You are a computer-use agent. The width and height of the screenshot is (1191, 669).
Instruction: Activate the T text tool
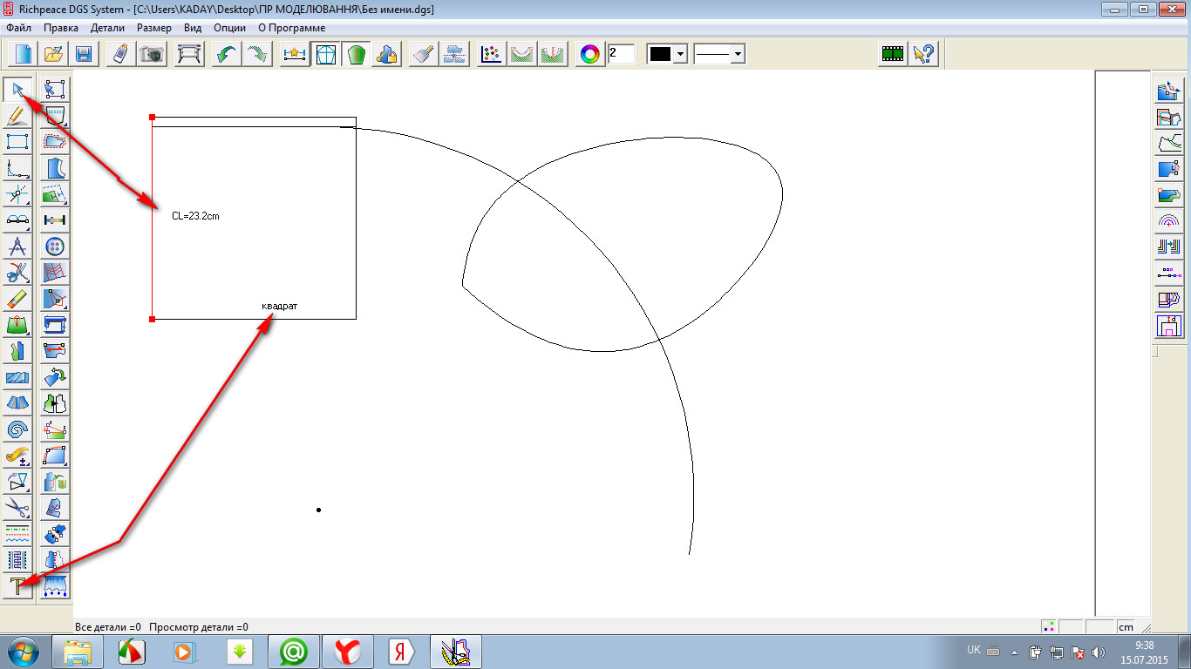17,586
